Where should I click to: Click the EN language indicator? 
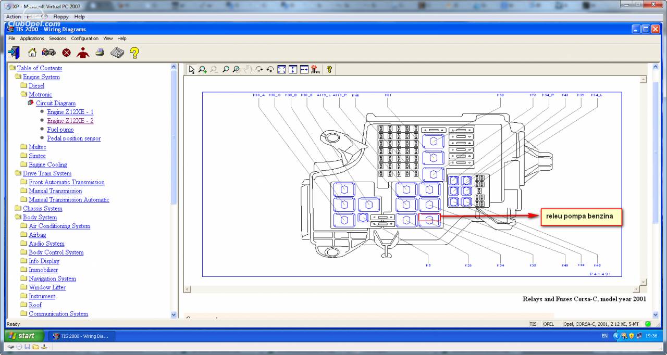pos(604,336)
